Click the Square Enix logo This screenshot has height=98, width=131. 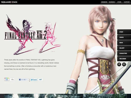point(9,2)
